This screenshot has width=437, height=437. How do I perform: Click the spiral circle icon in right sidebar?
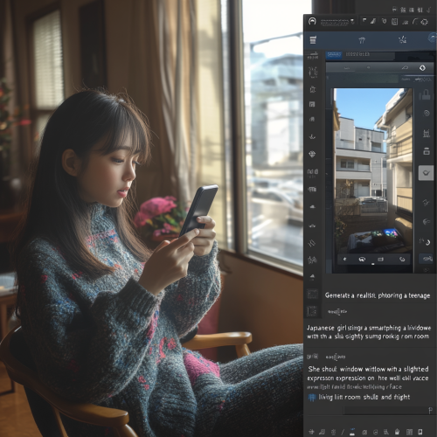[427, 114]
